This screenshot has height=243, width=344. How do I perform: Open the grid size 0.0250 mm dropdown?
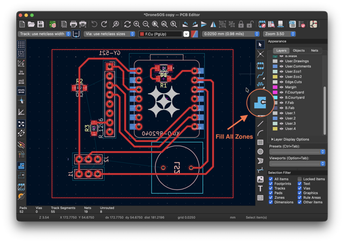click(231, 34)
